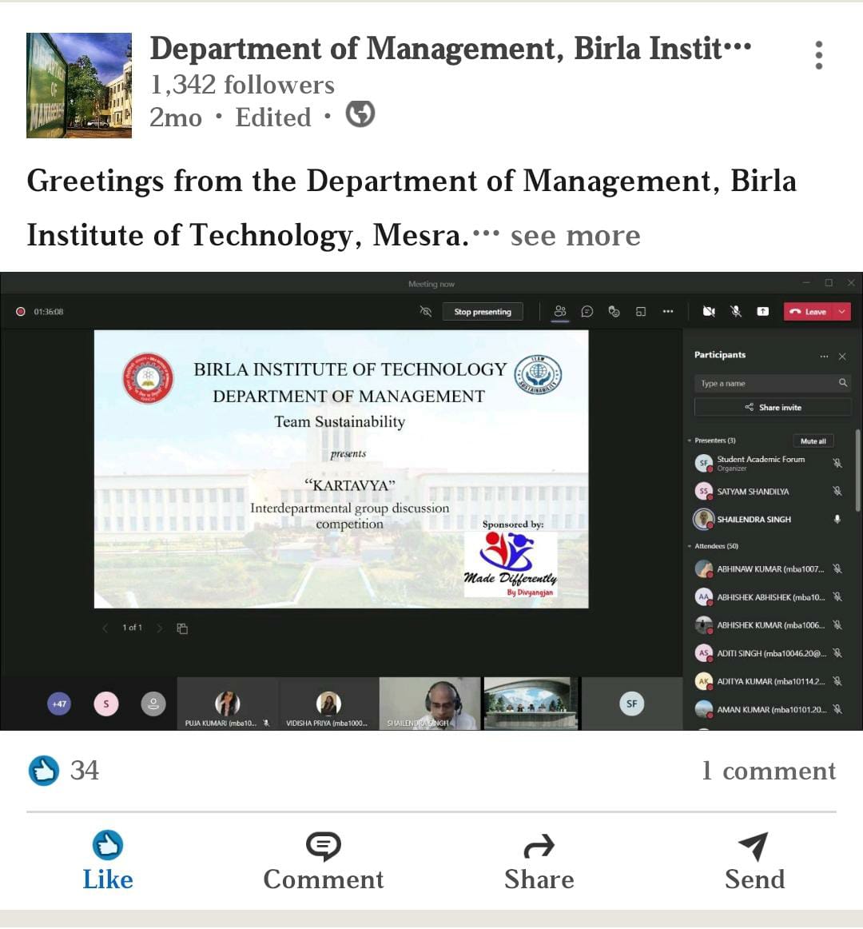The image size is (863, 929).
Task: Click the Teams reactions icon in toolbar
Action: [x=614, y=312]
